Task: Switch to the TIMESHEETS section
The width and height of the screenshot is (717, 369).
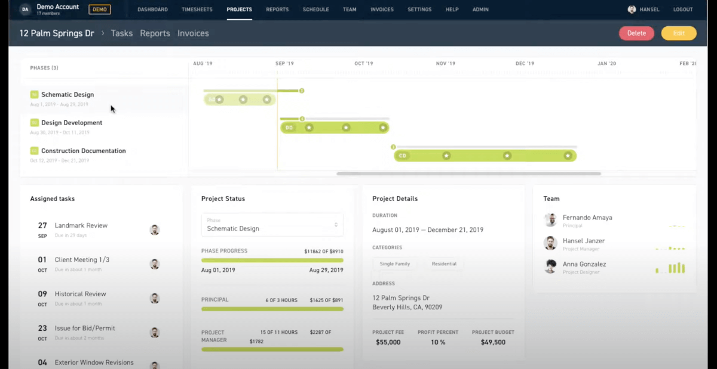Action: click(x=197, y=9)
